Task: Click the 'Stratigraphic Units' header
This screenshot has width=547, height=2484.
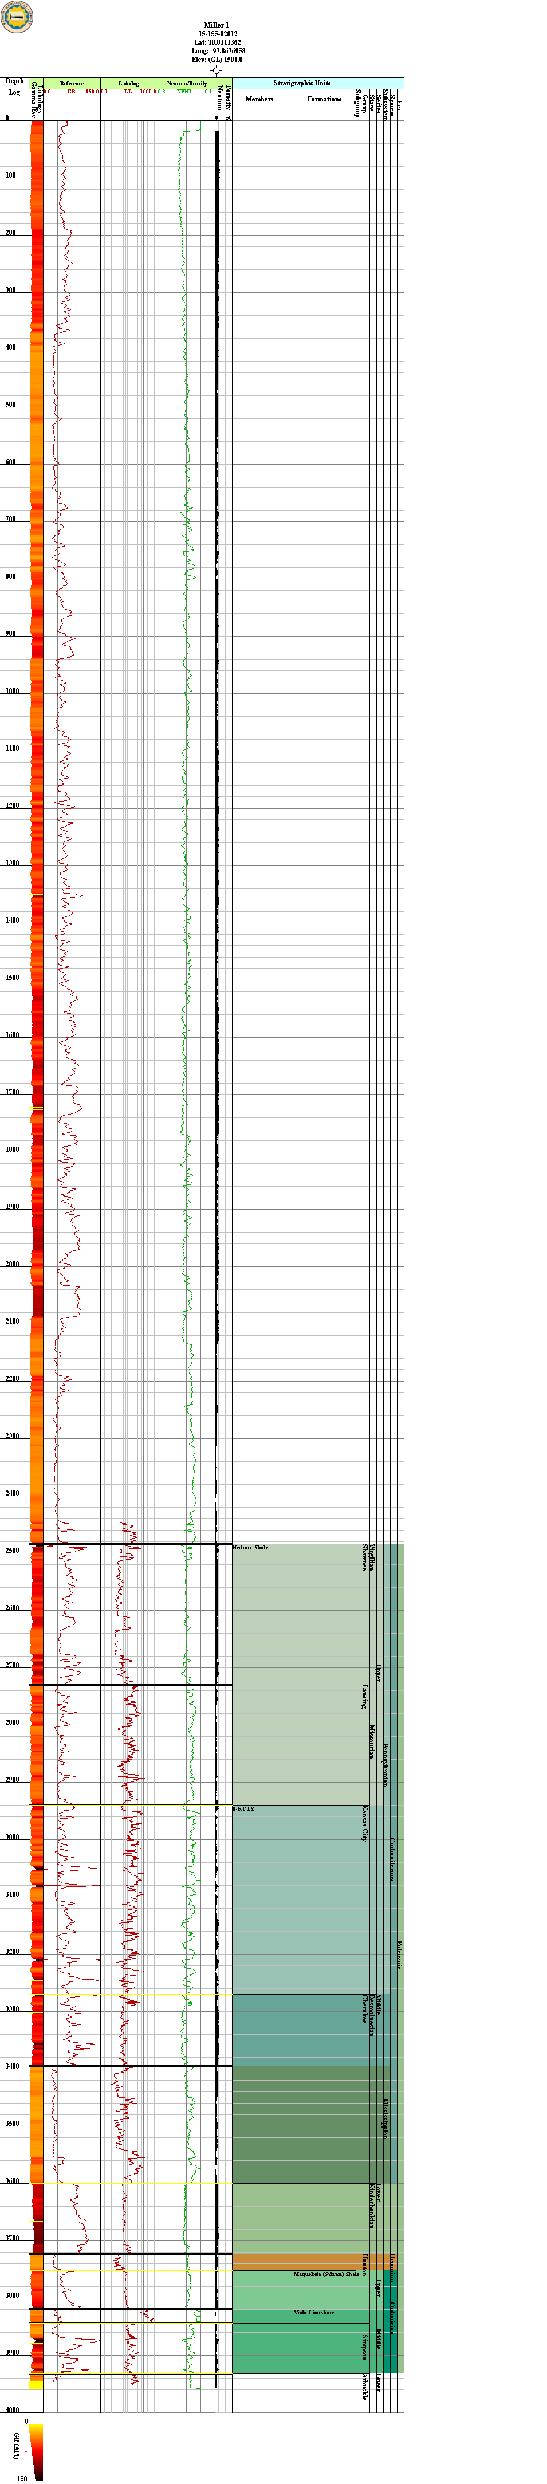Action: click(302, 84)
